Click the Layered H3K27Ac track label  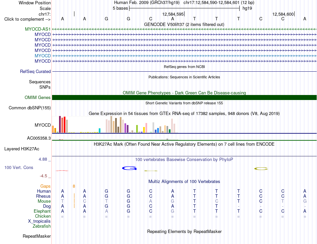[x=22, y=149]
